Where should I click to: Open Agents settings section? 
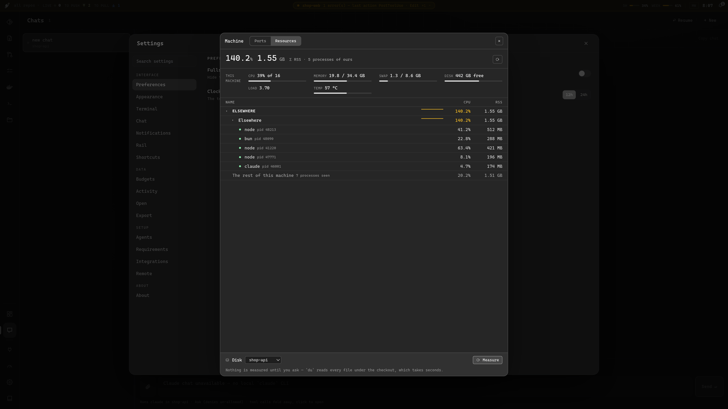coord(164,237)
